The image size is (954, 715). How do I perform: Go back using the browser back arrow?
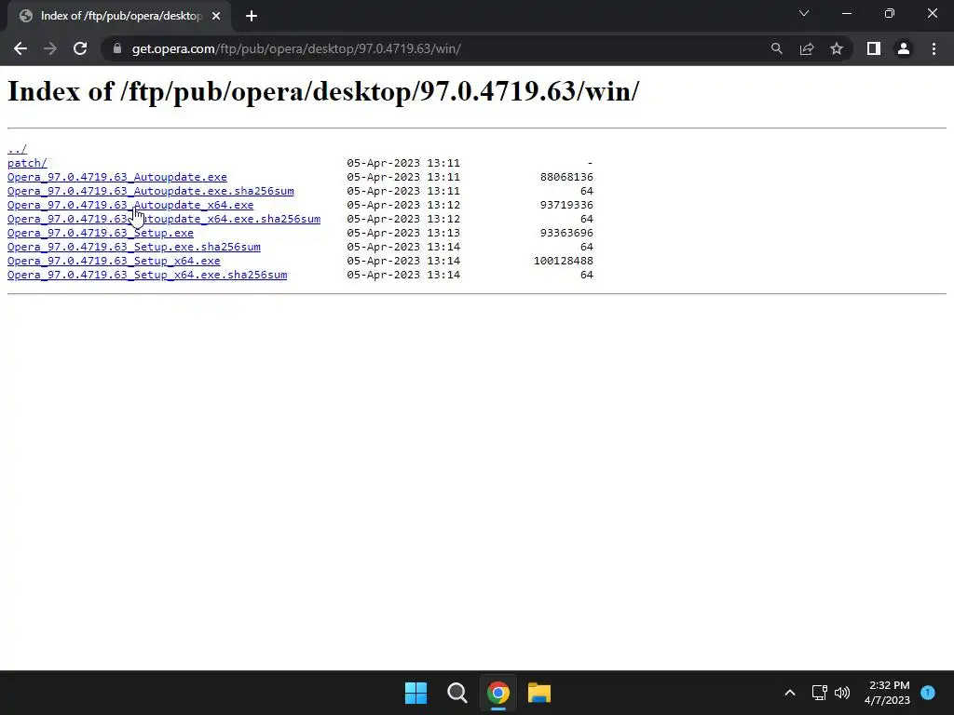tap(20, 48)
